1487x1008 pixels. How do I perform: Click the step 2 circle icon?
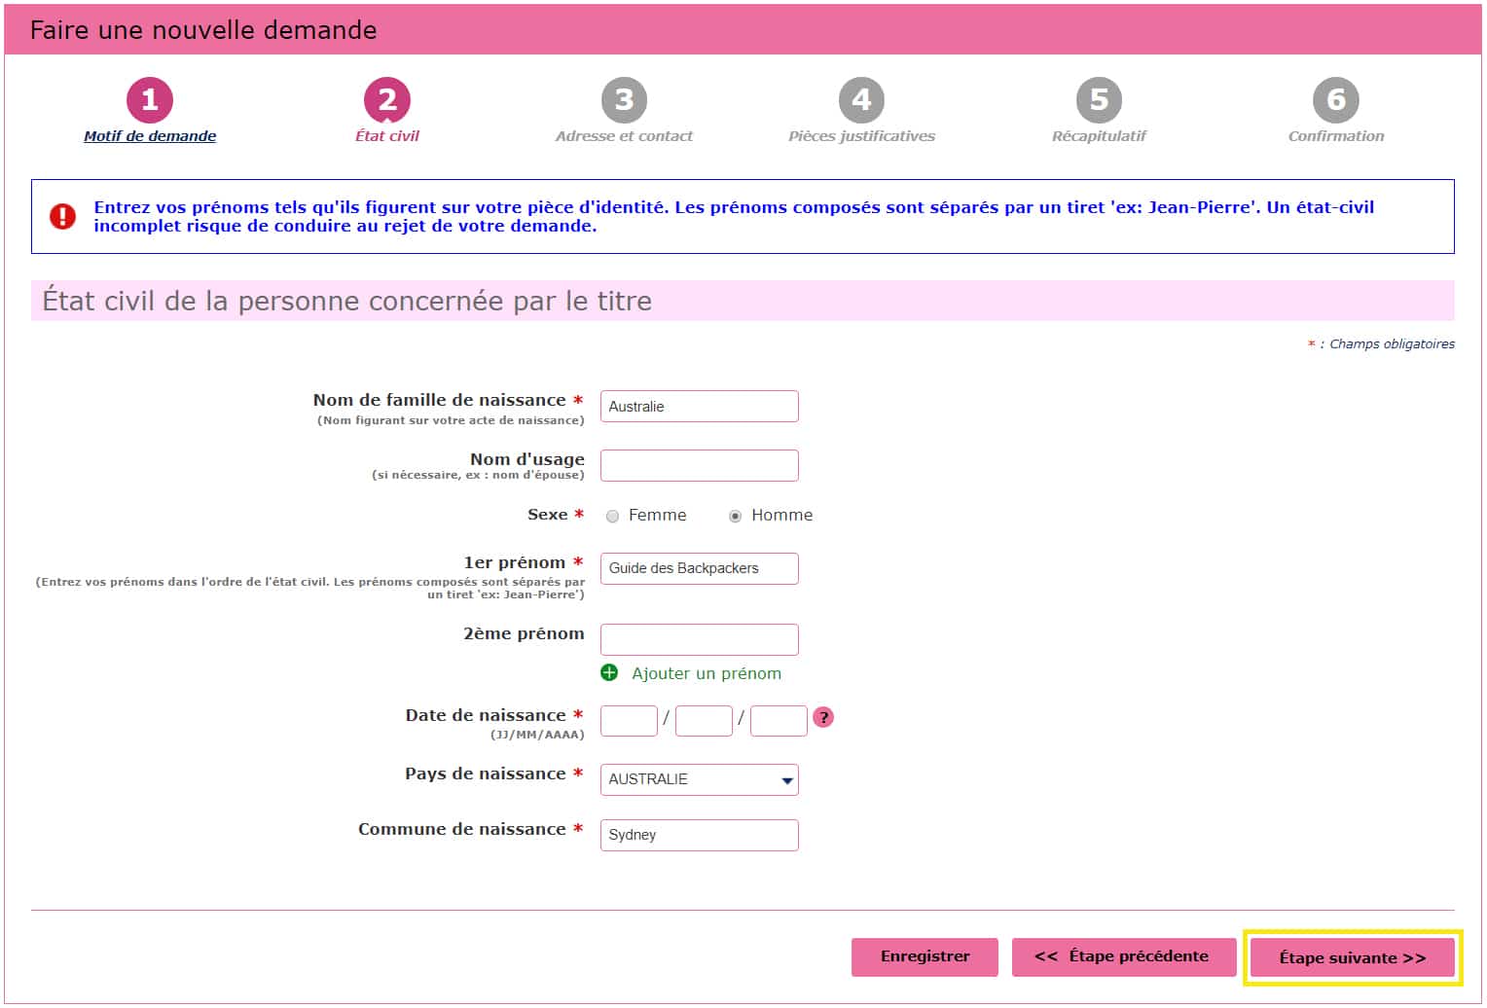pyautogui.click(x=387, y=100)
